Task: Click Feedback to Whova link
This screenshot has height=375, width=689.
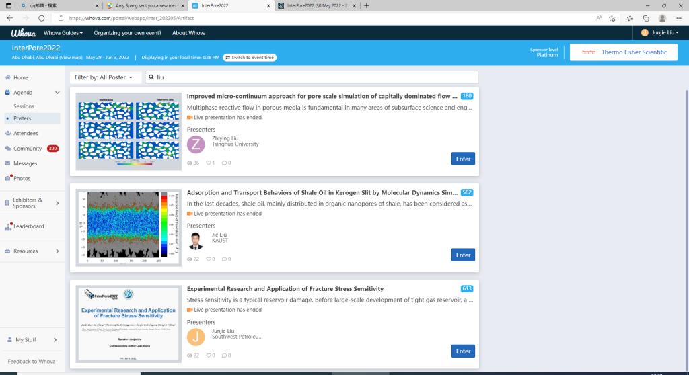Action: coord(32,362)
